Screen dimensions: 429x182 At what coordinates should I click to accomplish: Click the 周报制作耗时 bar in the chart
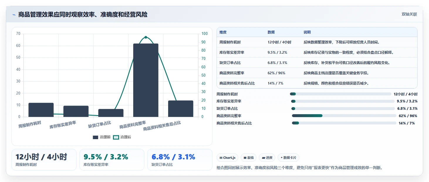click(41, 110)
